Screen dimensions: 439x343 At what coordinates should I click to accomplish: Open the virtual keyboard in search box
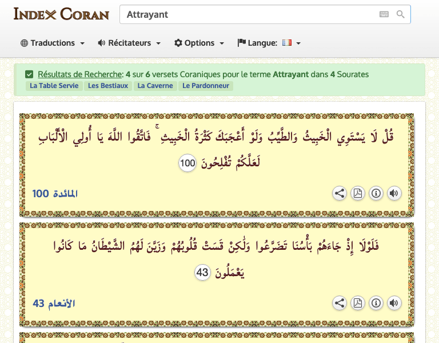(384, 14)
